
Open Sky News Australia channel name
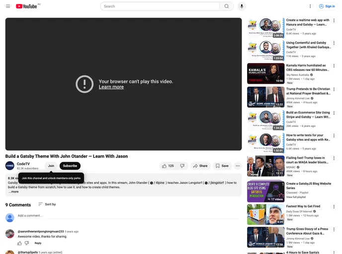tap(297, 75)
